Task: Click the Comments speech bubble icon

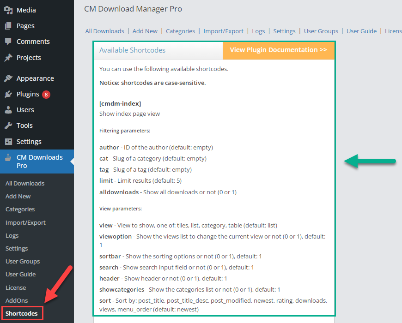Action: pyautogui.click(x=8, y=42)
